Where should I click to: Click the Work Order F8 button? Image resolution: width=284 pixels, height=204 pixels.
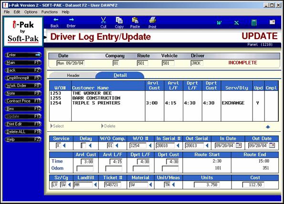click(23, 86)
